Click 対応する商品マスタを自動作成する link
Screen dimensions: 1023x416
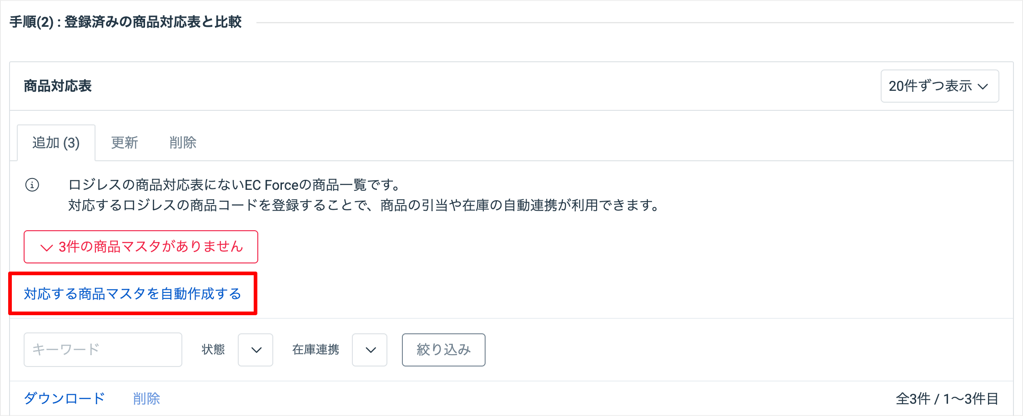pyautogui.click(x=132, y=294)
